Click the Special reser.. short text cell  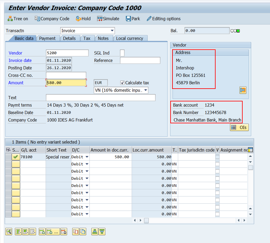tap(59, 157)
